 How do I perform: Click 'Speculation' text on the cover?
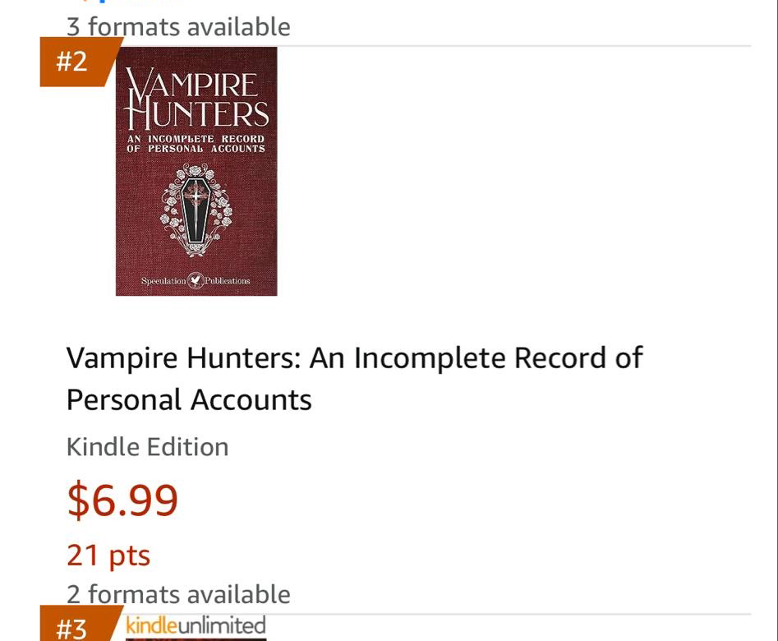(x=163, y=281)
